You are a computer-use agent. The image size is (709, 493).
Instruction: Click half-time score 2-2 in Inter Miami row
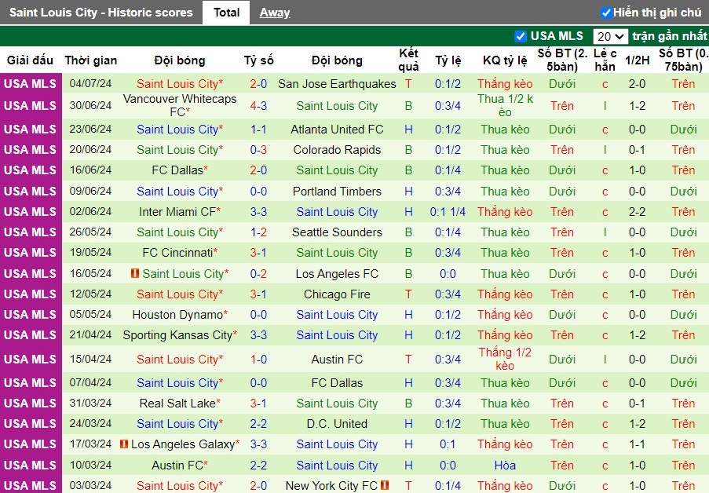(x=637, y=212)
